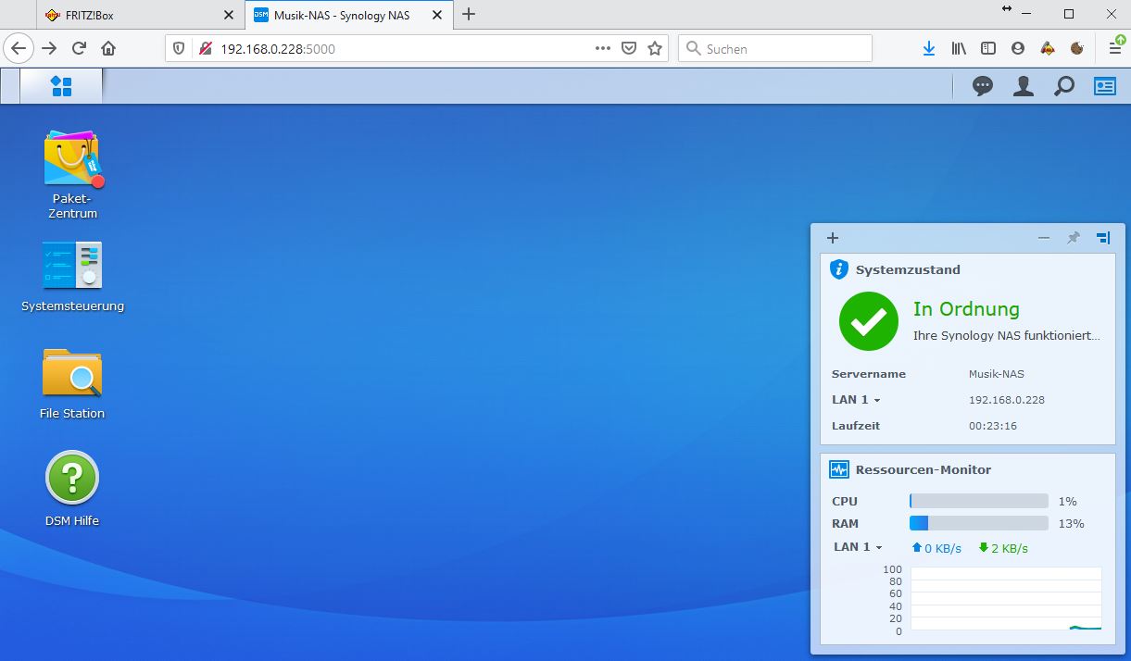Click the 0 KB/s upload rate
Image resolution: width=1131 pixels, height=661 pixels.
pos(936,548)
